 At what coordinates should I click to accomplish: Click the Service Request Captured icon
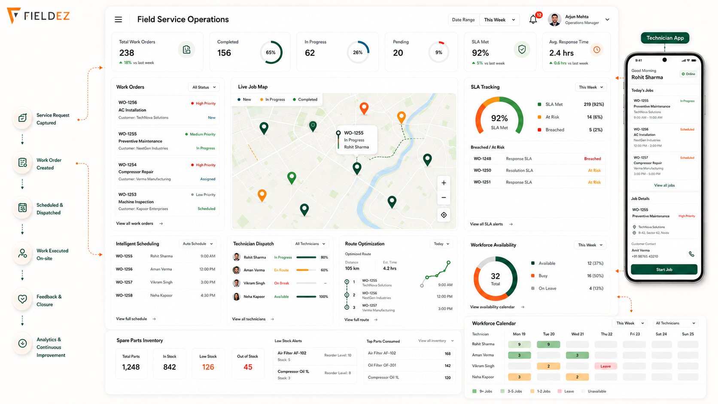[x=23, y=118]
